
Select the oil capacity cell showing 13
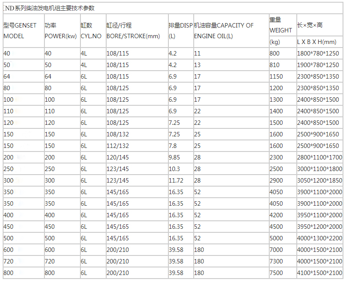point(197,65)
